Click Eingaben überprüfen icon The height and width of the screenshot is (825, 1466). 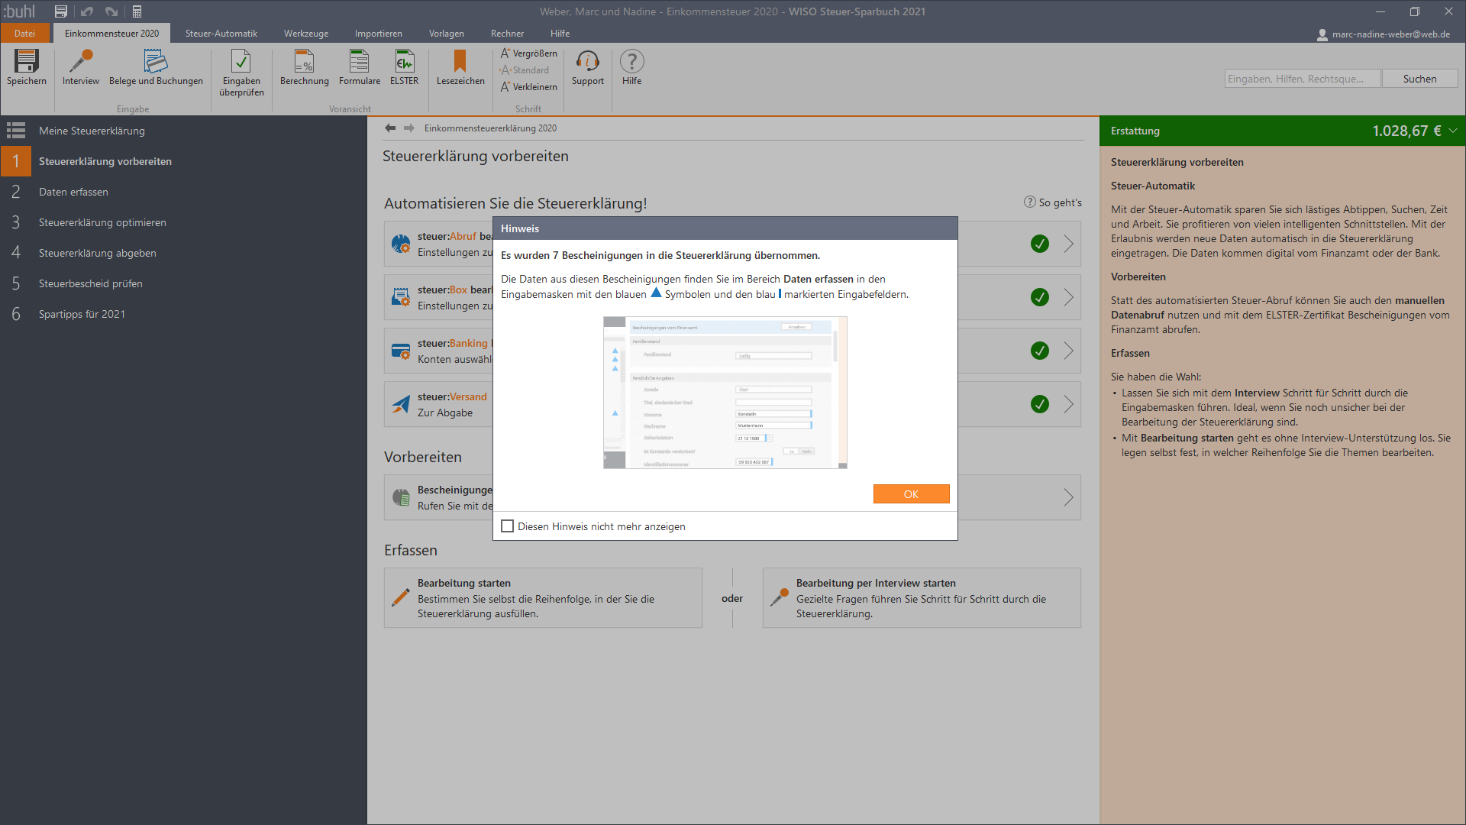point(241,62)
